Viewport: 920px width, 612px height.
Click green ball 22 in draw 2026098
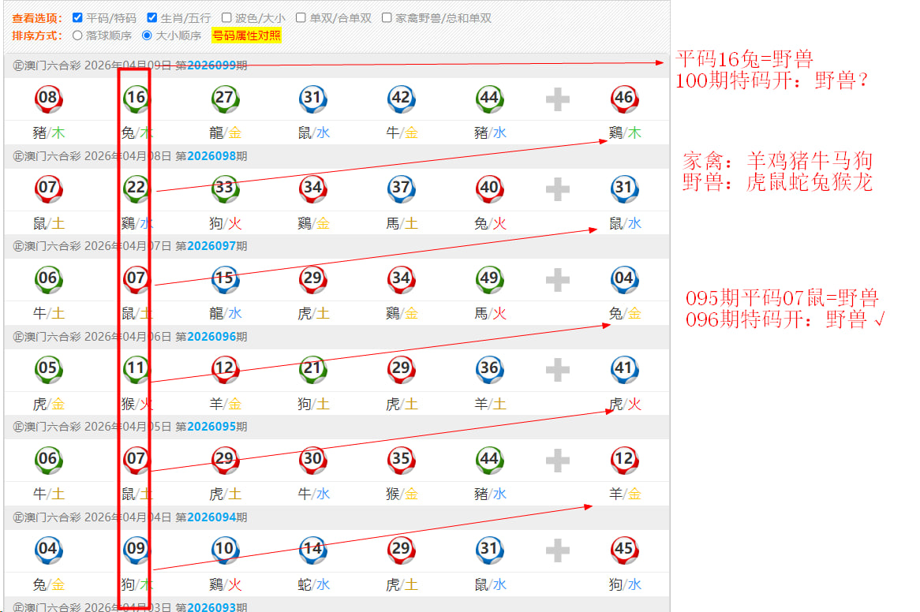(137, 188)
